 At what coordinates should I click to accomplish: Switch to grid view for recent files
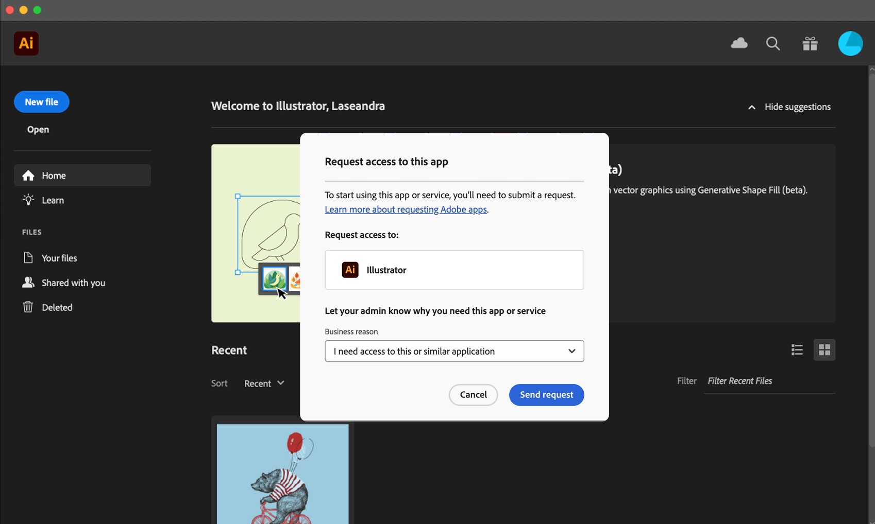tap(824, 350)
